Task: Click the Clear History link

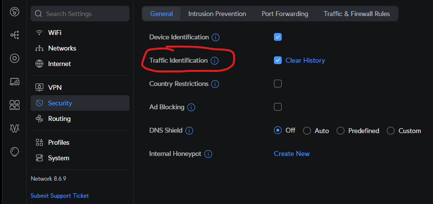Action: click(305, 60)
